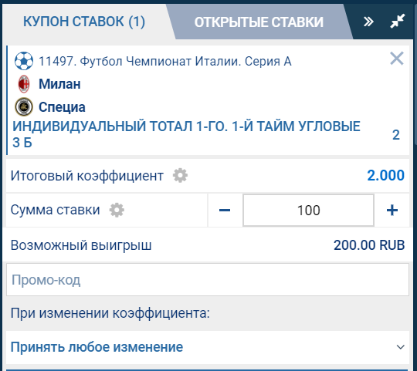Open settings gear next to Итоговый коэффициент
417x371 pixels.
click(x=180, y=176)
